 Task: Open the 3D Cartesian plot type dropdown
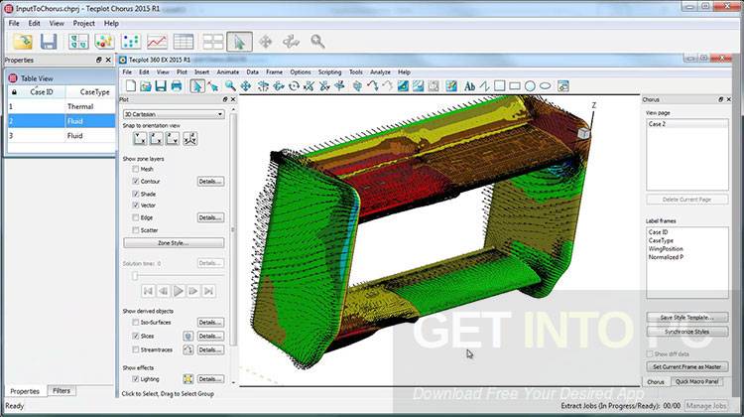[174, 114]
